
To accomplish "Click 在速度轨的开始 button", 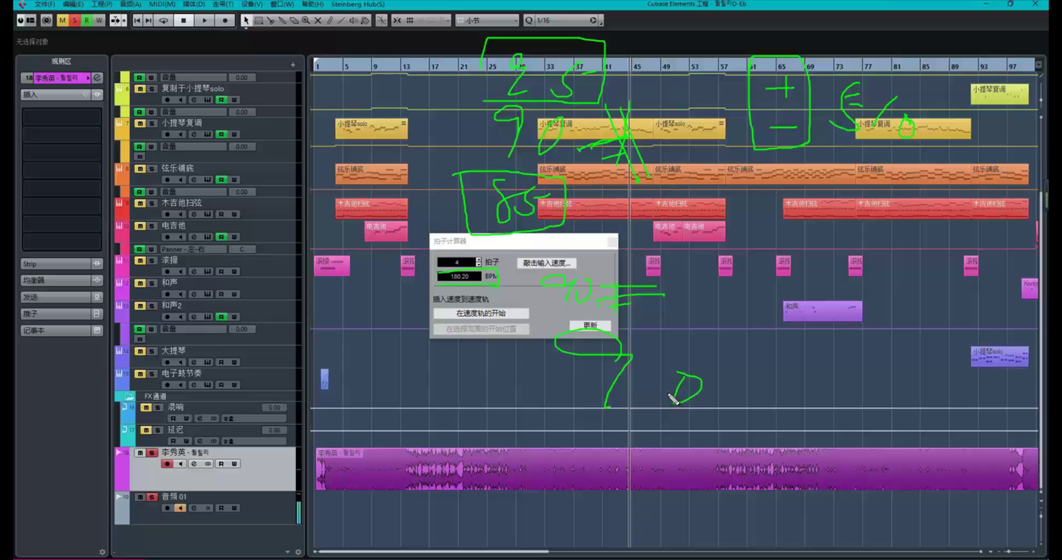I will pyautogui.click(x=481, y=313).
